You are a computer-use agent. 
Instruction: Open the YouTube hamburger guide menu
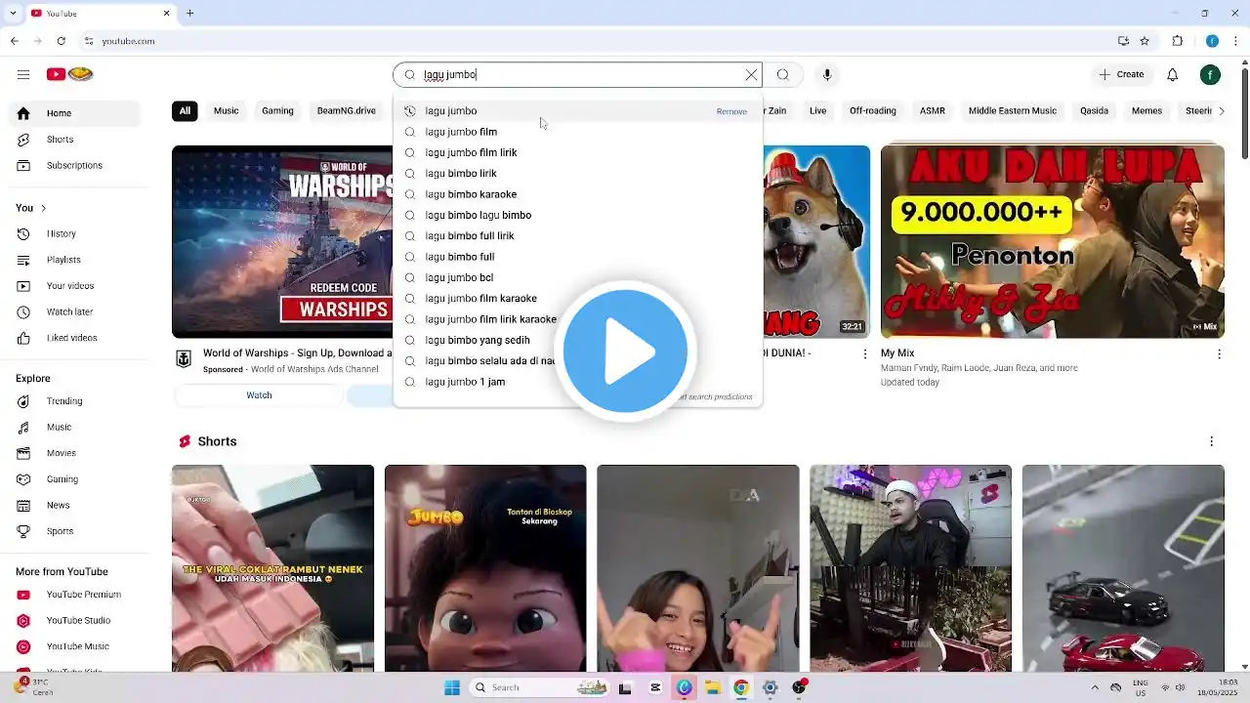(x=23, y=74)
